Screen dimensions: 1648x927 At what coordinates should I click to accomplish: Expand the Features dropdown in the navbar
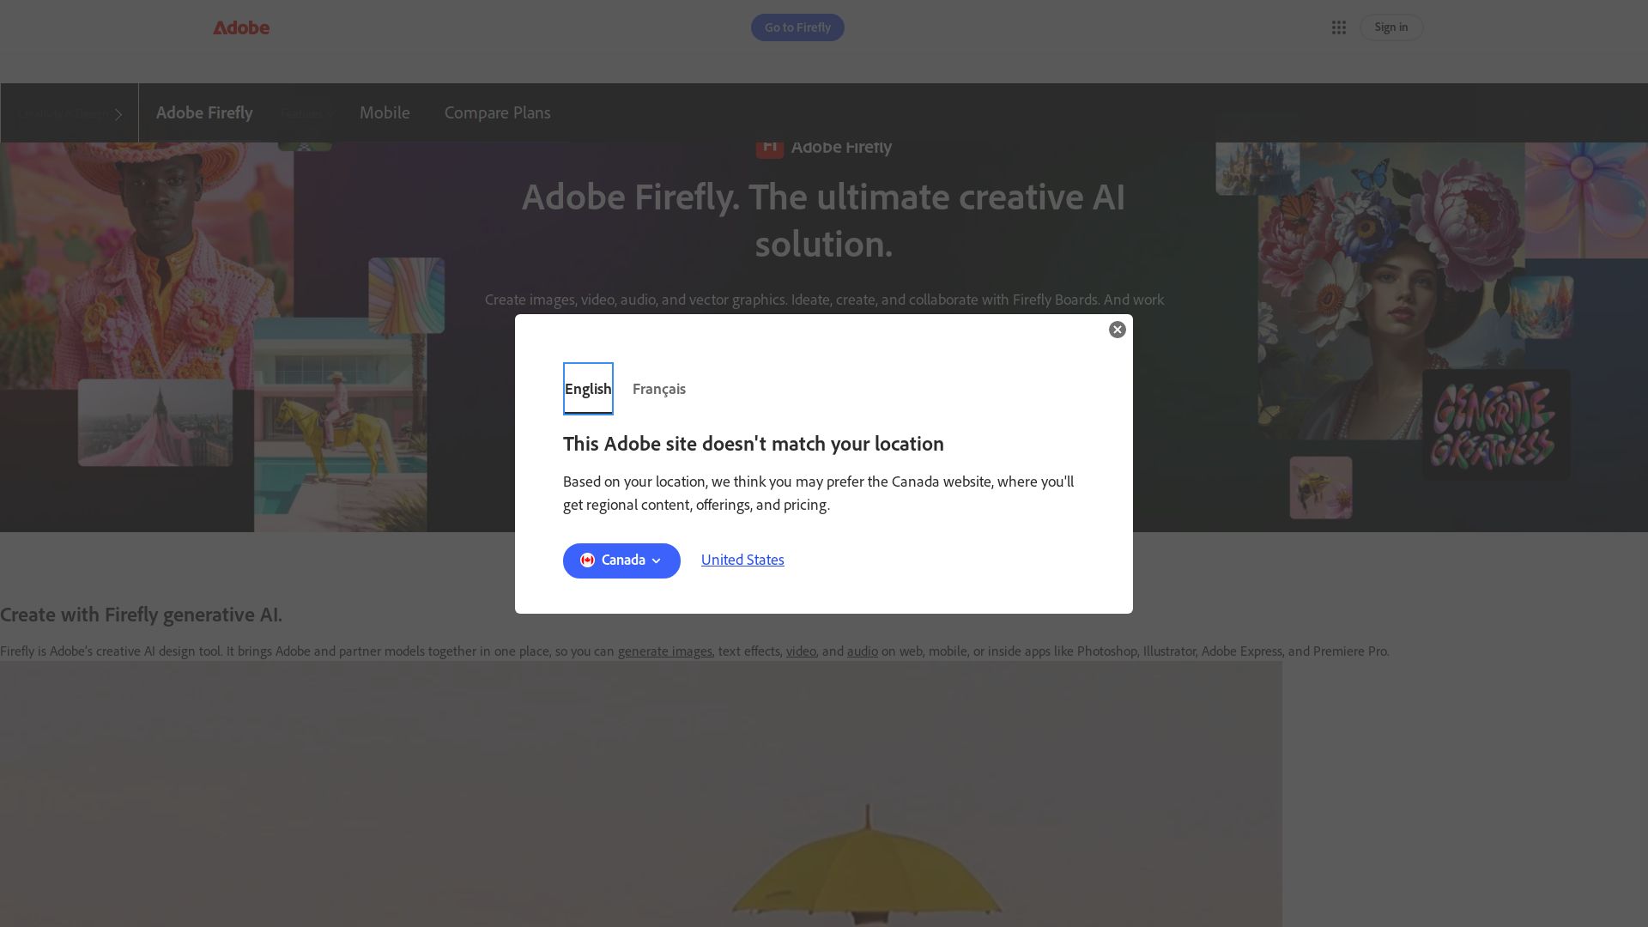[x=306, y=112]
